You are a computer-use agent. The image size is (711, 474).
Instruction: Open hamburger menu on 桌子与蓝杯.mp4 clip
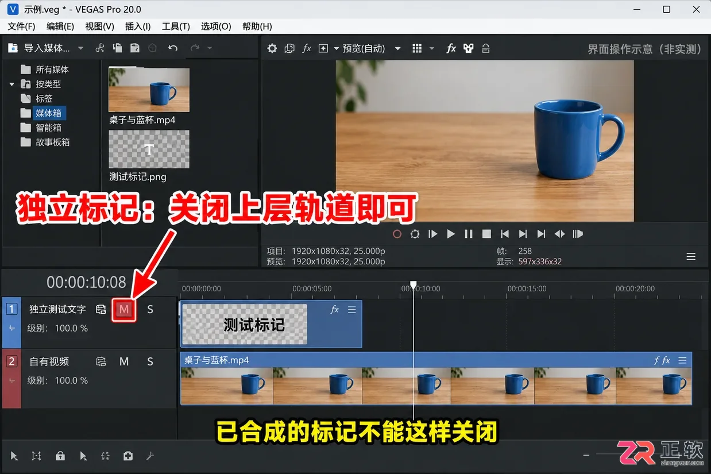click(x=682, y=360)
